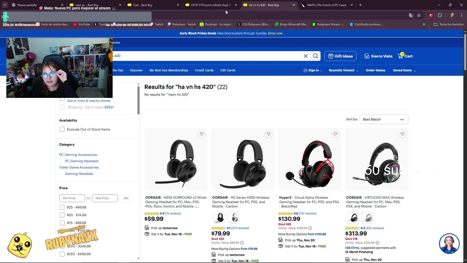
Task: Select the white color swatch for VIRTUOSO MAX
Action: [368, 218]
